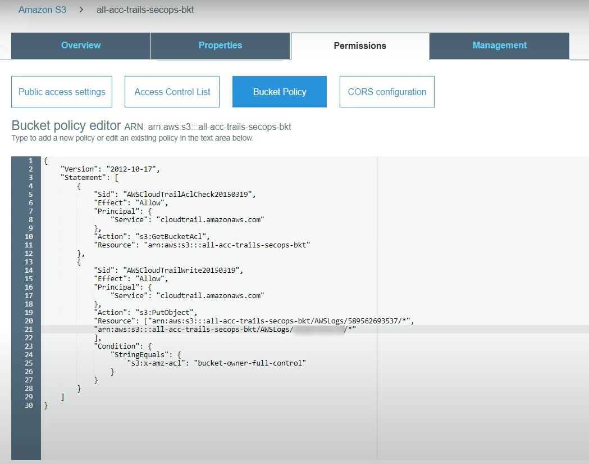Open CORS configuration section
This screenshot has width=589, height=464.
pyautogui.click(x=387, y=92)
